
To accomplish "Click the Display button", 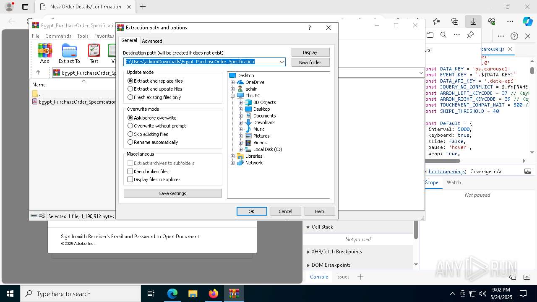I will [x=310, y=52].
